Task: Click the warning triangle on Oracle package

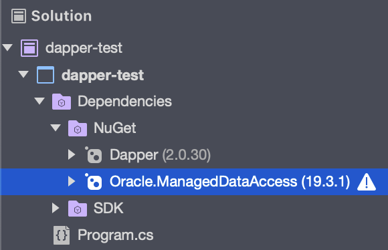Action: click(x=367, y=182)
